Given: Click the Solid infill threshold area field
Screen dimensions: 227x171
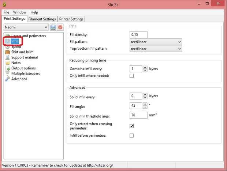Looking at the screenshot, I should [138, 115].
